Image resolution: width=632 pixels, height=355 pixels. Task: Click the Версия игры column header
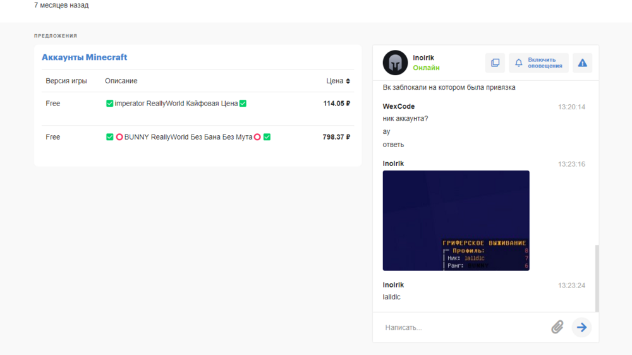point(66,81)
